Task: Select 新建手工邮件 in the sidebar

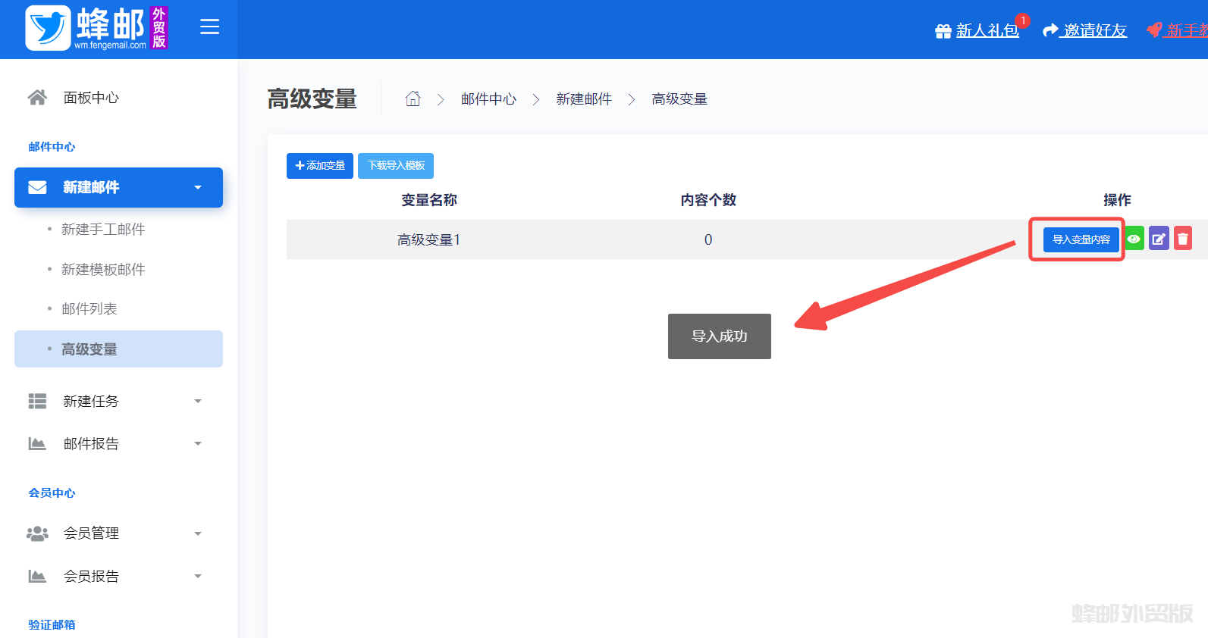Action: pos(103,230)
